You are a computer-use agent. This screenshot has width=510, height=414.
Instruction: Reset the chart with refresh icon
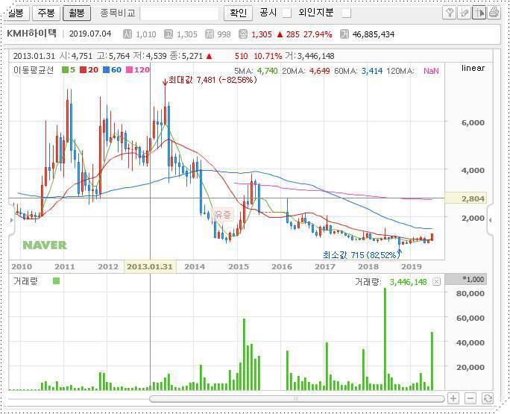(x=488, y=398)
